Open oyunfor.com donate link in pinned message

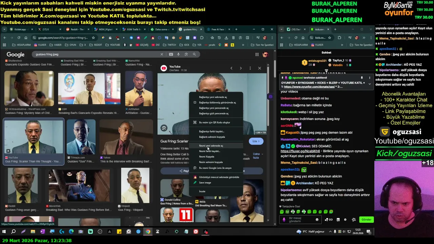click(x=310, y=87)
